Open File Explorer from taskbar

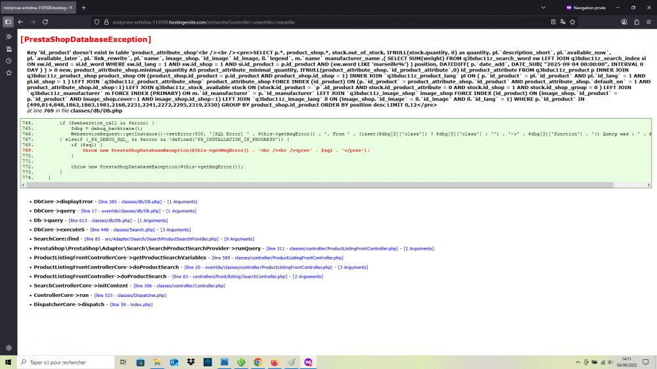pos(157,362)
